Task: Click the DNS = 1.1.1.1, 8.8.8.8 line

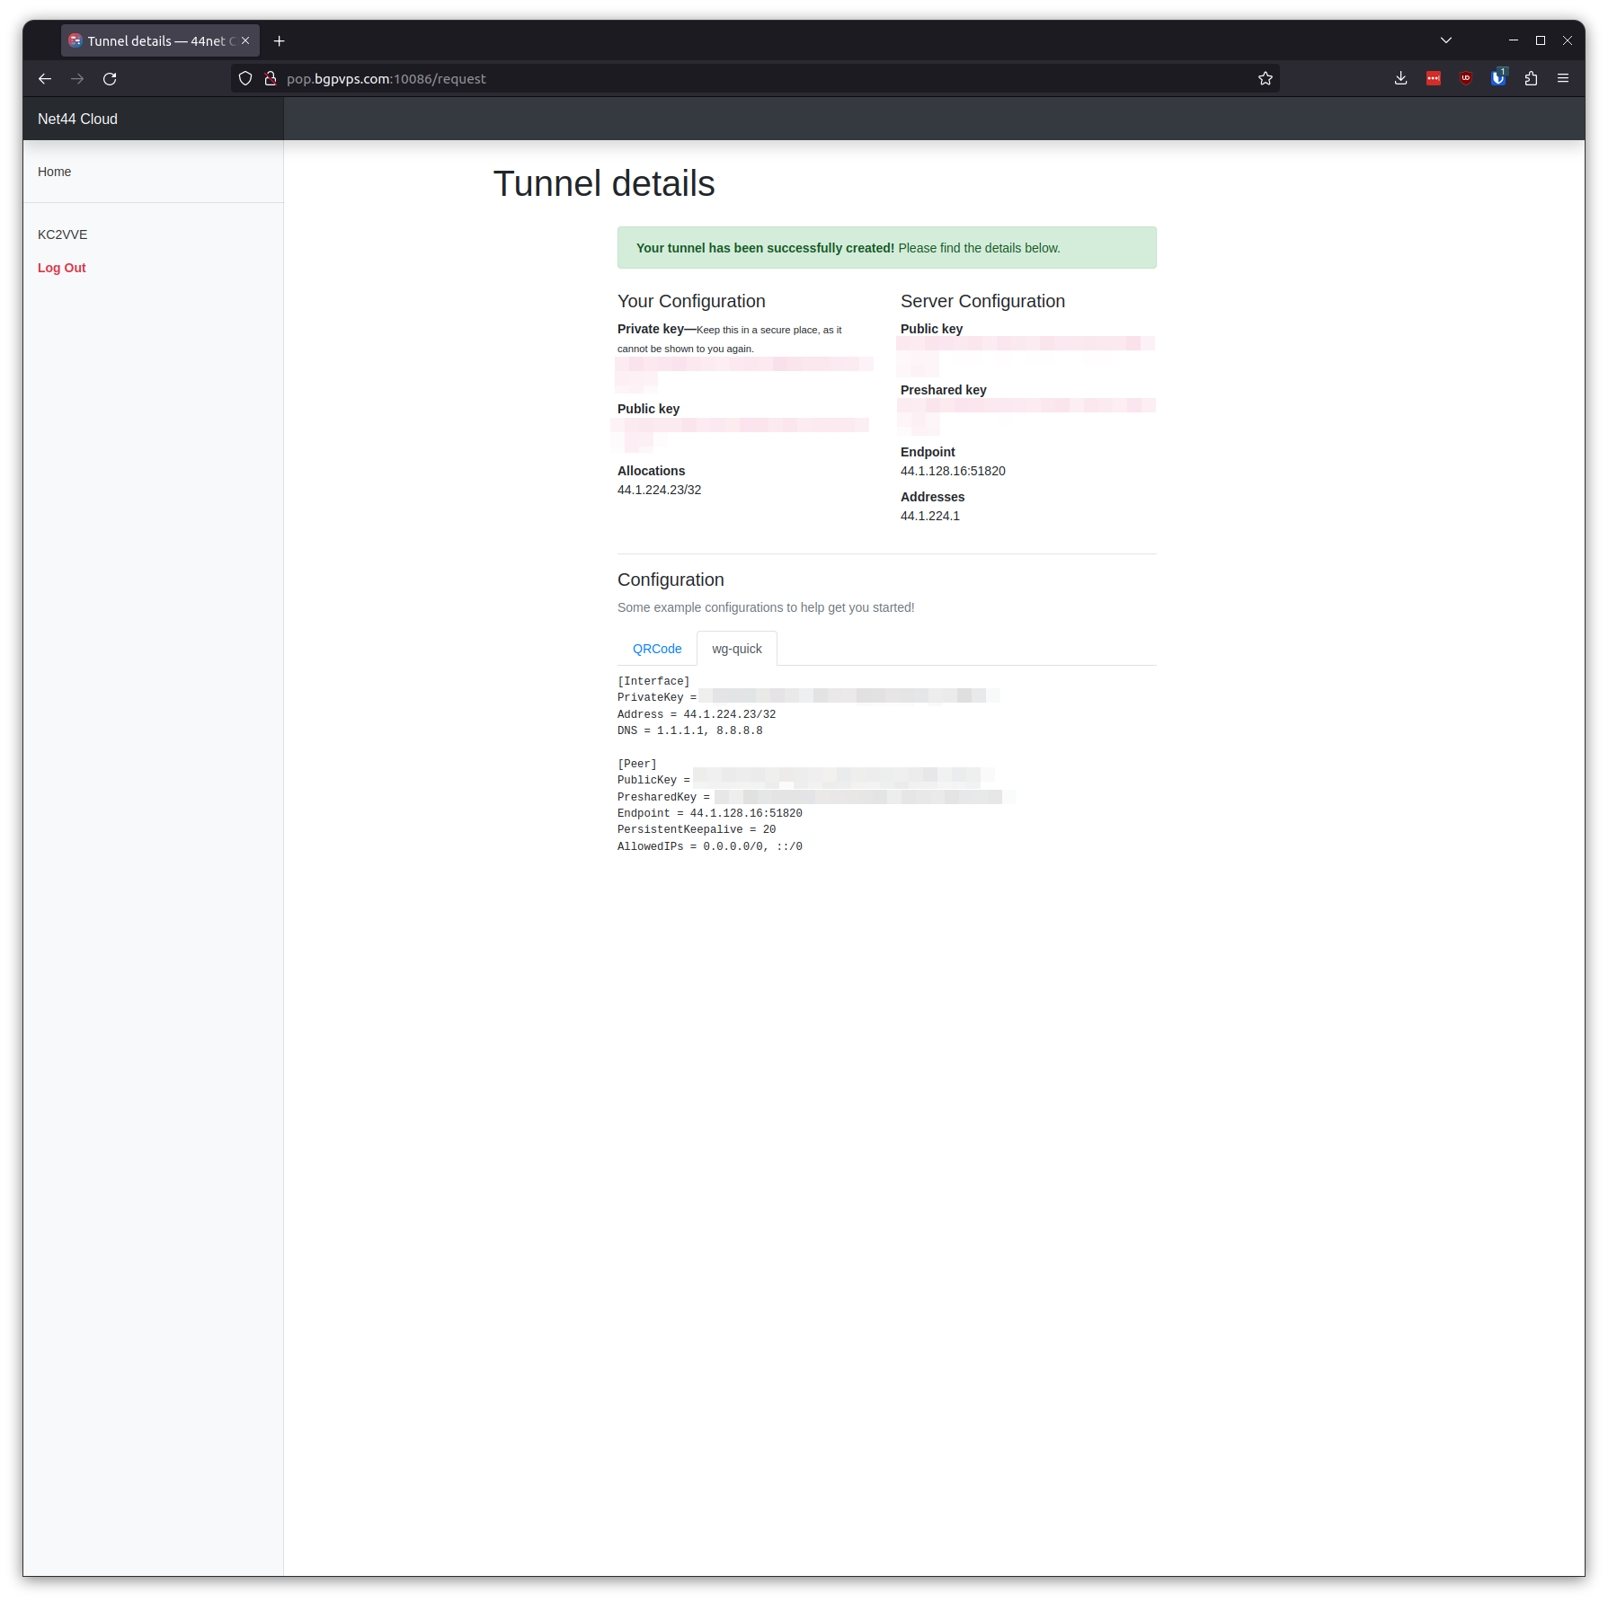Action: click(690, 731)
